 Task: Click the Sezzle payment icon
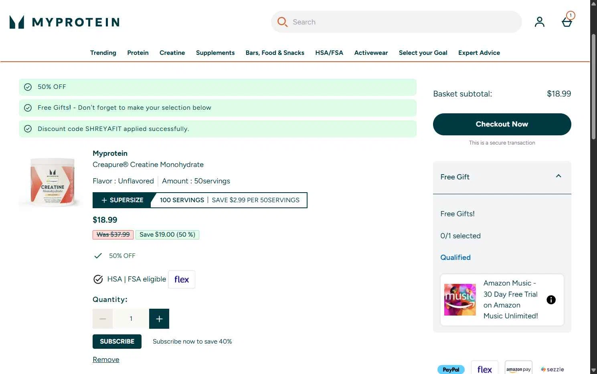(x=552, y=369)
